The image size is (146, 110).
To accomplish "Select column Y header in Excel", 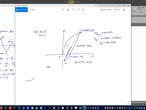I will pyautogui.click(x=137, y=25).
